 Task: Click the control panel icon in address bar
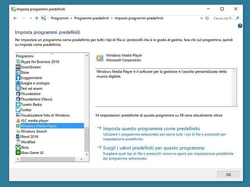[43, 18]
